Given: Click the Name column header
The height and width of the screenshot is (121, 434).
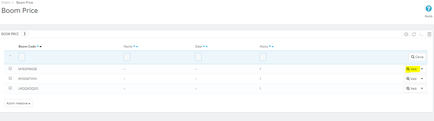Looking at the screenshot, I should pos(128,46).
